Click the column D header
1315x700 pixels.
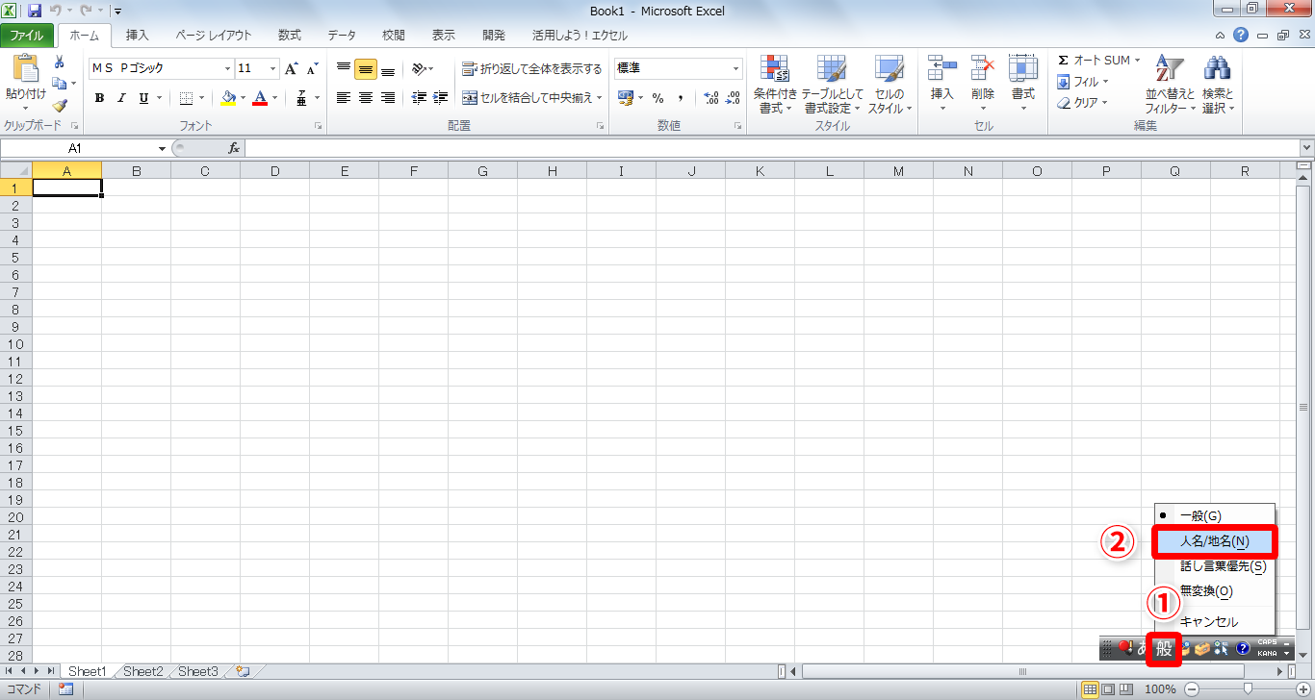[274, 171]
